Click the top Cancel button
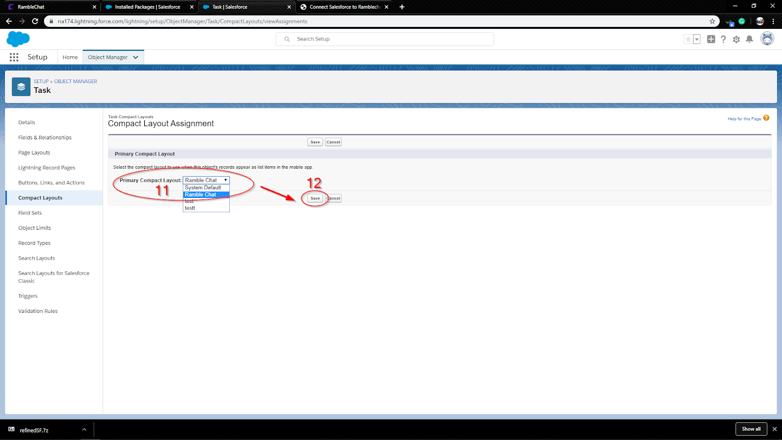 tap(333, 142)
